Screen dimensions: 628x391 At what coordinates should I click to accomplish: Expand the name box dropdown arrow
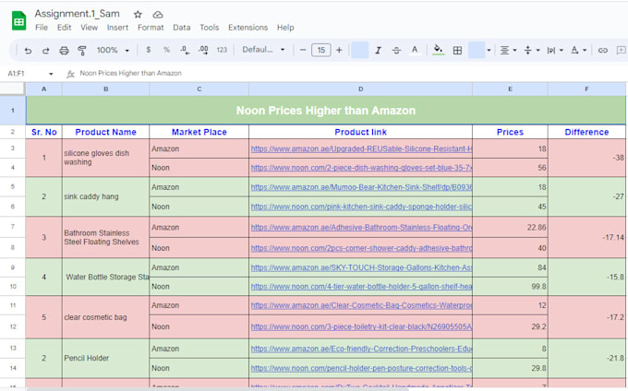pos(51,74)
